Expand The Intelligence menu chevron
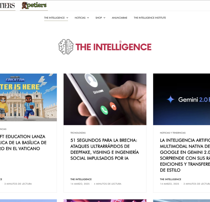This screenshot has width=210, height=202. point(67,18)
